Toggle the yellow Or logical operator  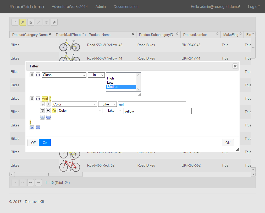pyautogui.click(x=54, y=111)
